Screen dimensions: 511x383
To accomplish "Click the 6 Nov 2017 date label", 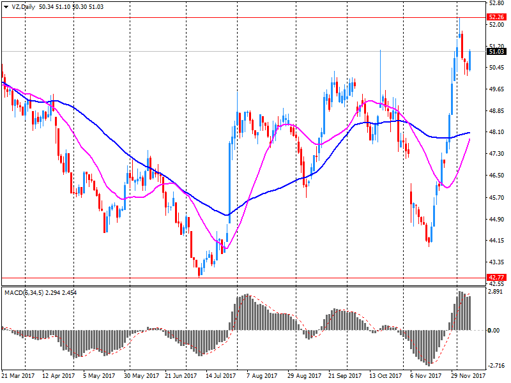I will (426, 376).
